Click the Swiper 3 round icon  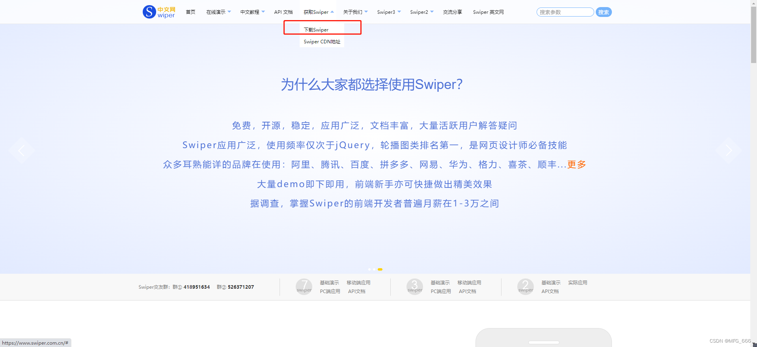415,287
